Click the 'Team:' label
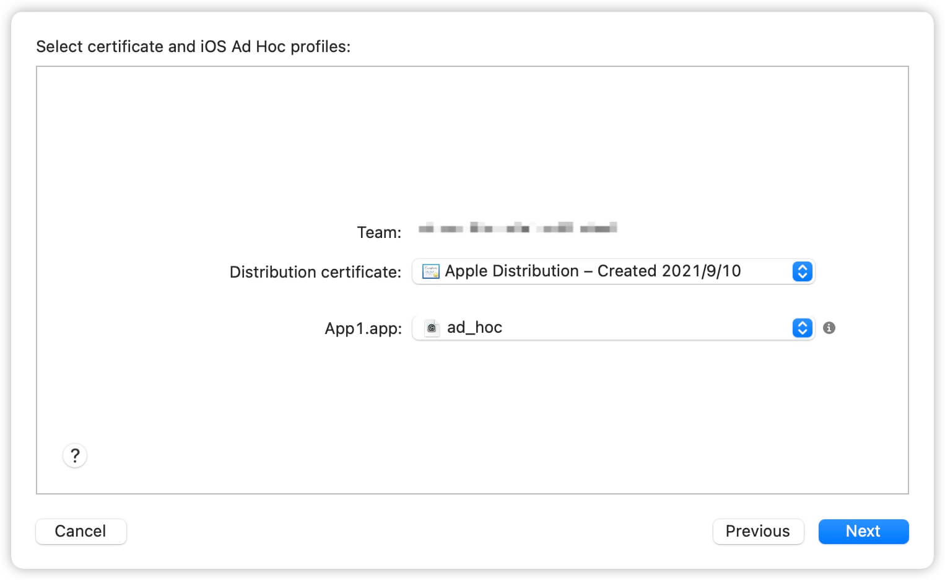This screenshot has width=945, height=580. click(379, 232)
